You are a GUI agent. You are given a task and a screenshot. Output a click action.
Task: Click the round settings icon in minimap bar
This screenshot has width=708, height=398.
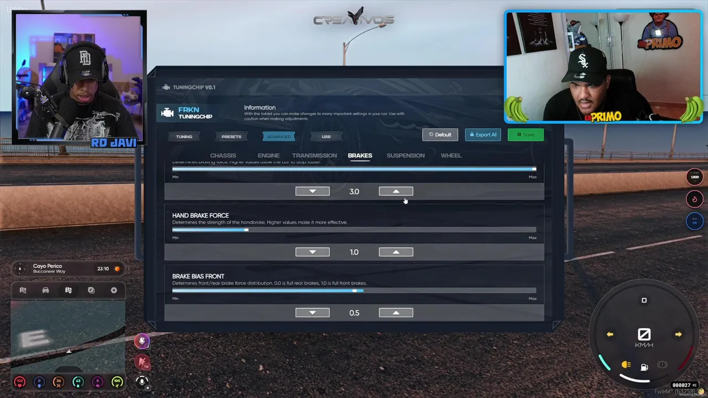[x=114, y=290]
